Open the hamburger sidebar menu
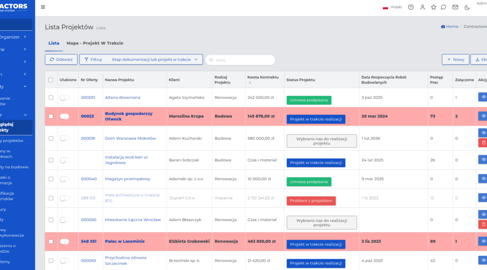This screenshot has height=270, width=487. [x=43, y=7]
